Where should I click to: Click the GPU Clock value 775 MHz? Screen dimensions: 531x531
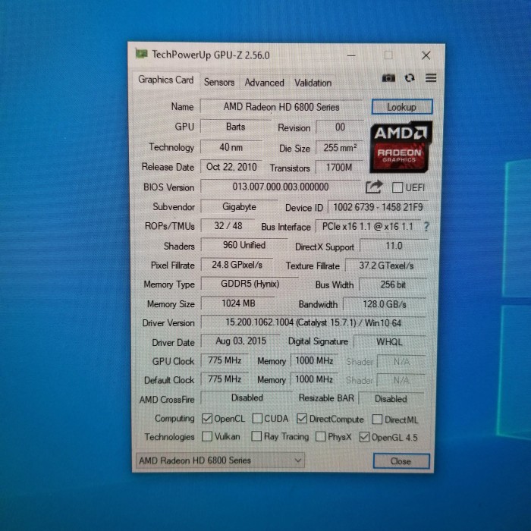tap(225, 360)
